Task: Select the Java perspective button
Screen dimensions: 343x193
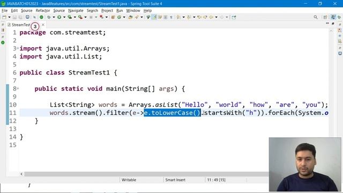Action: [x=333, y=17]
